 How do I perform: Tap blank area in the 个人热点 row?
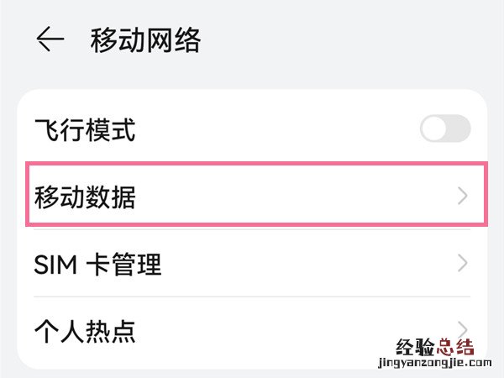[x=277, y=330]
